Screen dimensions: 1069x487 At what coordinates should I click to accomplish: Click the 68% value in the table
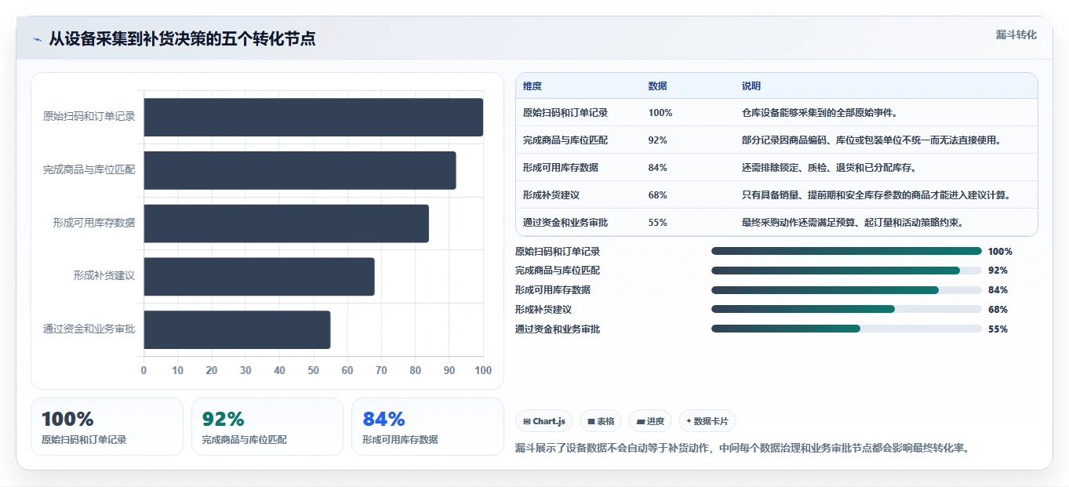[x=658, y=195]
